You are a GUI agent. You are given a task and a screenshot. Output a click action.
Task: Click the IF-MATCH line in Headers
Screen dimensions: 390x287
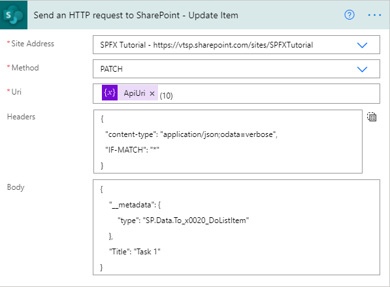coord(132,150)
